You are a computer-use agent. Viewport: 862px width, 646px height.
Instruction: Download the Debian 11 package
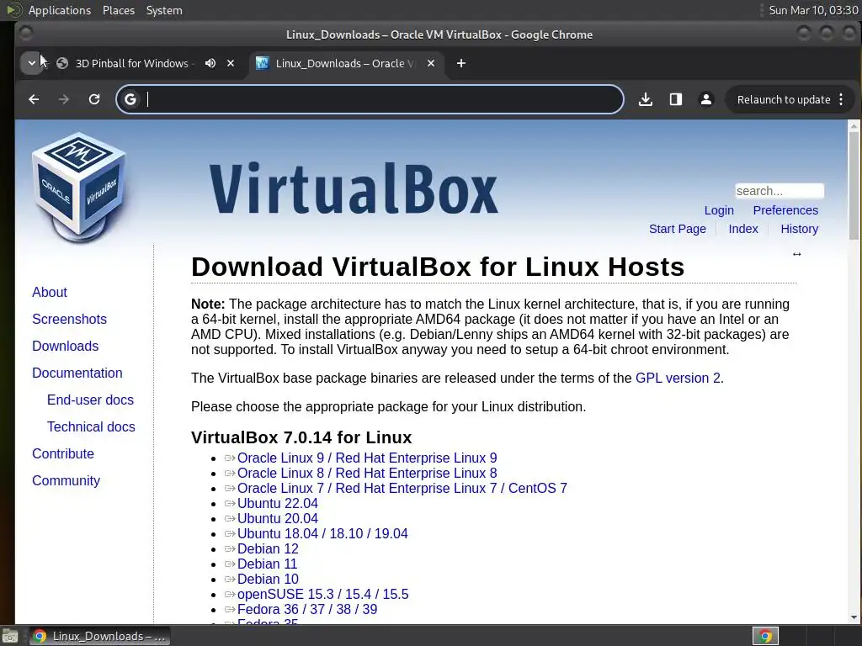pyautogui.click(x=267, y=564)
